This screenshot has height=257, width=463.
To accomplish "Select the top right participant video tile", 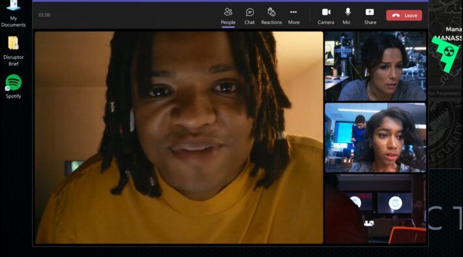I will click(x=376, y=66).
